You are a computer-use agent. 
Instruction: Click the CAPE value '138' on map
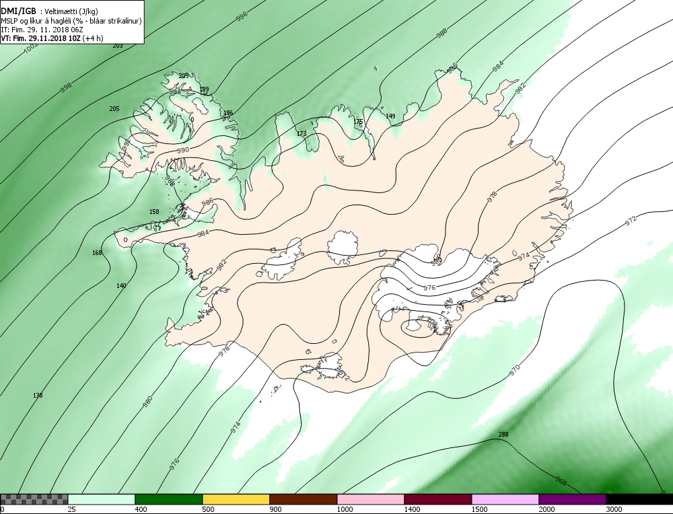tap(38, 395)
